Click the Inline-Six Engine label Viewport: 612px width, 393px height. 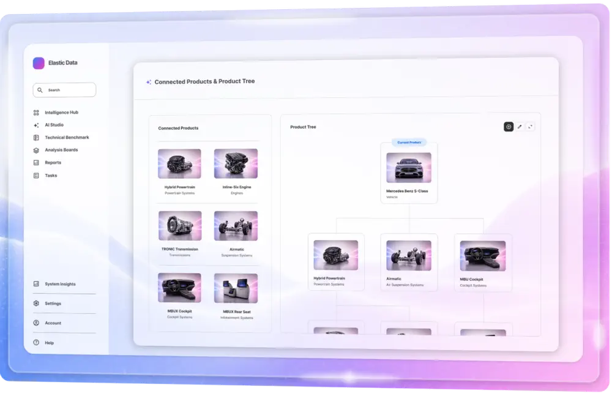pos(237,187)
